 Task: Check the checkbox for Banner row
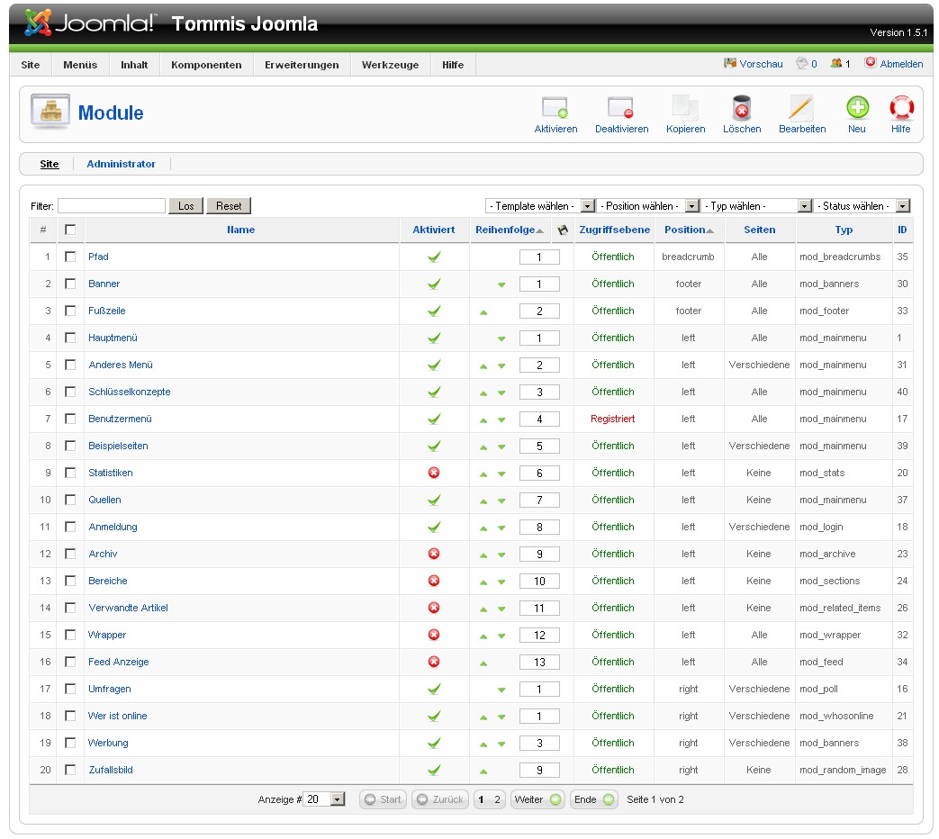coord(70,284)
